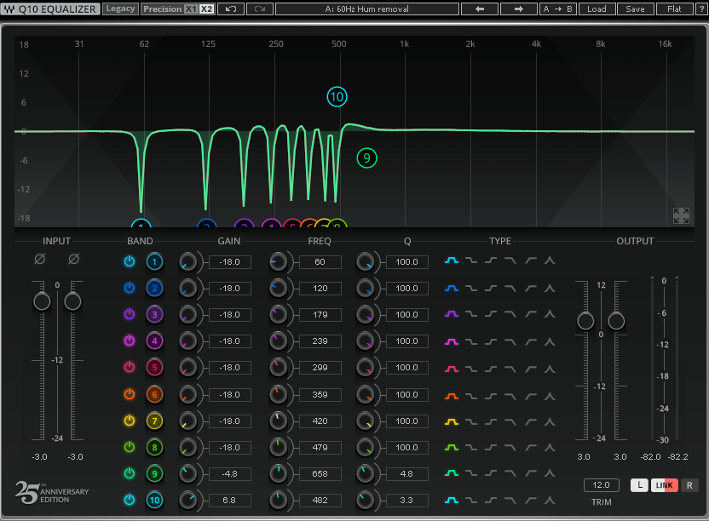This screenshot has height=521, width=709.
Task: Open the preset name dropdown '60Hz Hum removal'
Action: [x=367, y=9]
